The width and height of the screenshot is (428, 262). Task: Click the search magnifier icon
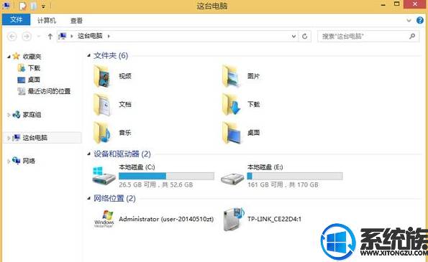(x=412, y=36)
